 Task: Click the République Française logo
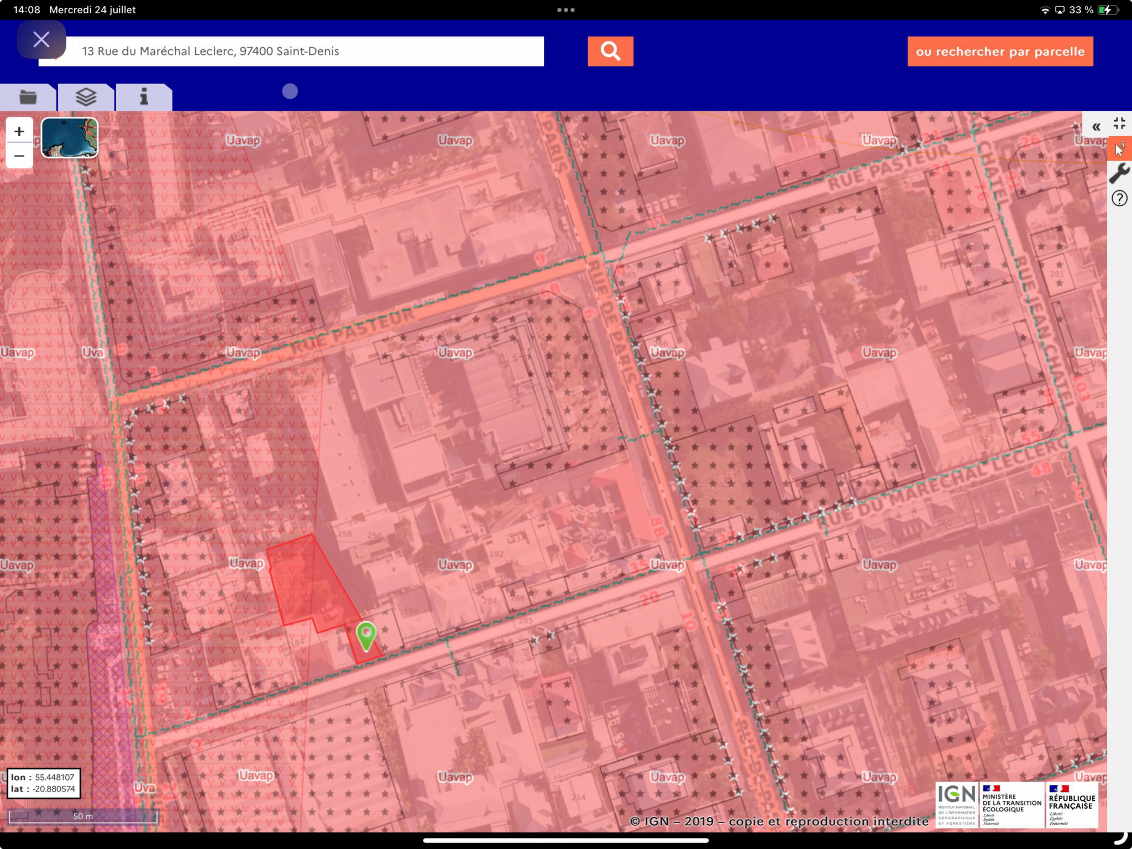pos(1071,804)
